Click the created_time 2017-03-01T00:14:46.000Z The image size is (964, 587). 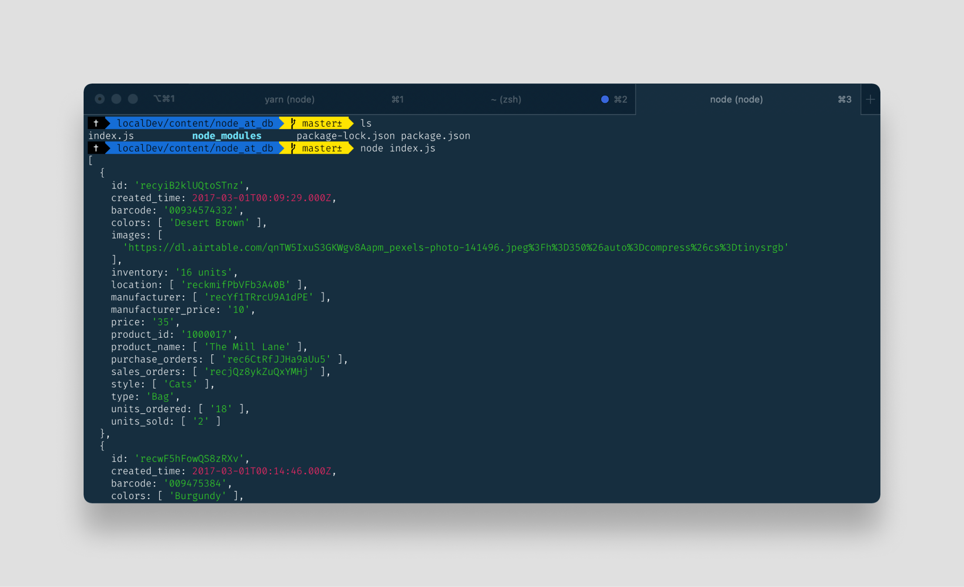coord(262,471)
